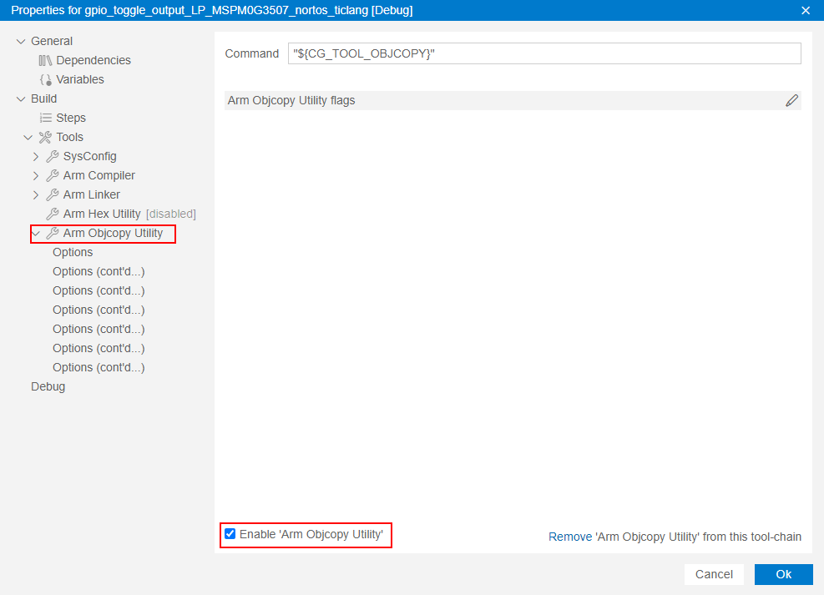Collapse the Arm Objcopy Utility node
The height and width of the screenshot is (595, 824).
(36, 234)
